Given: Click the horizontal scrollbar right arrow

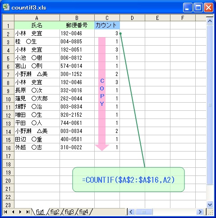Looking at the screenshot, I should tap(200, 212).
